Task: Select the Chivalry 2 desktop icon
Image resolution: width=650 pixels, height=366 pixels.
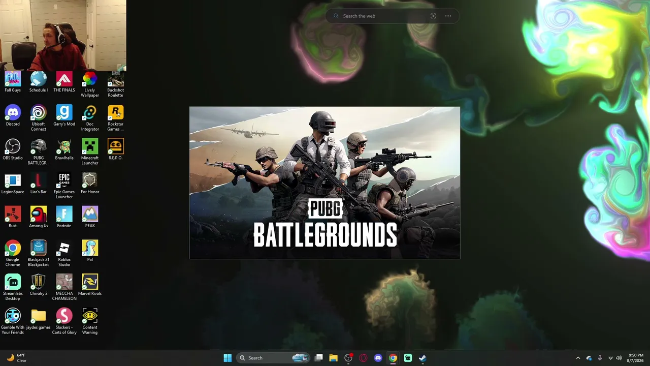Action: pyautogui.click(x=39, y=286)
